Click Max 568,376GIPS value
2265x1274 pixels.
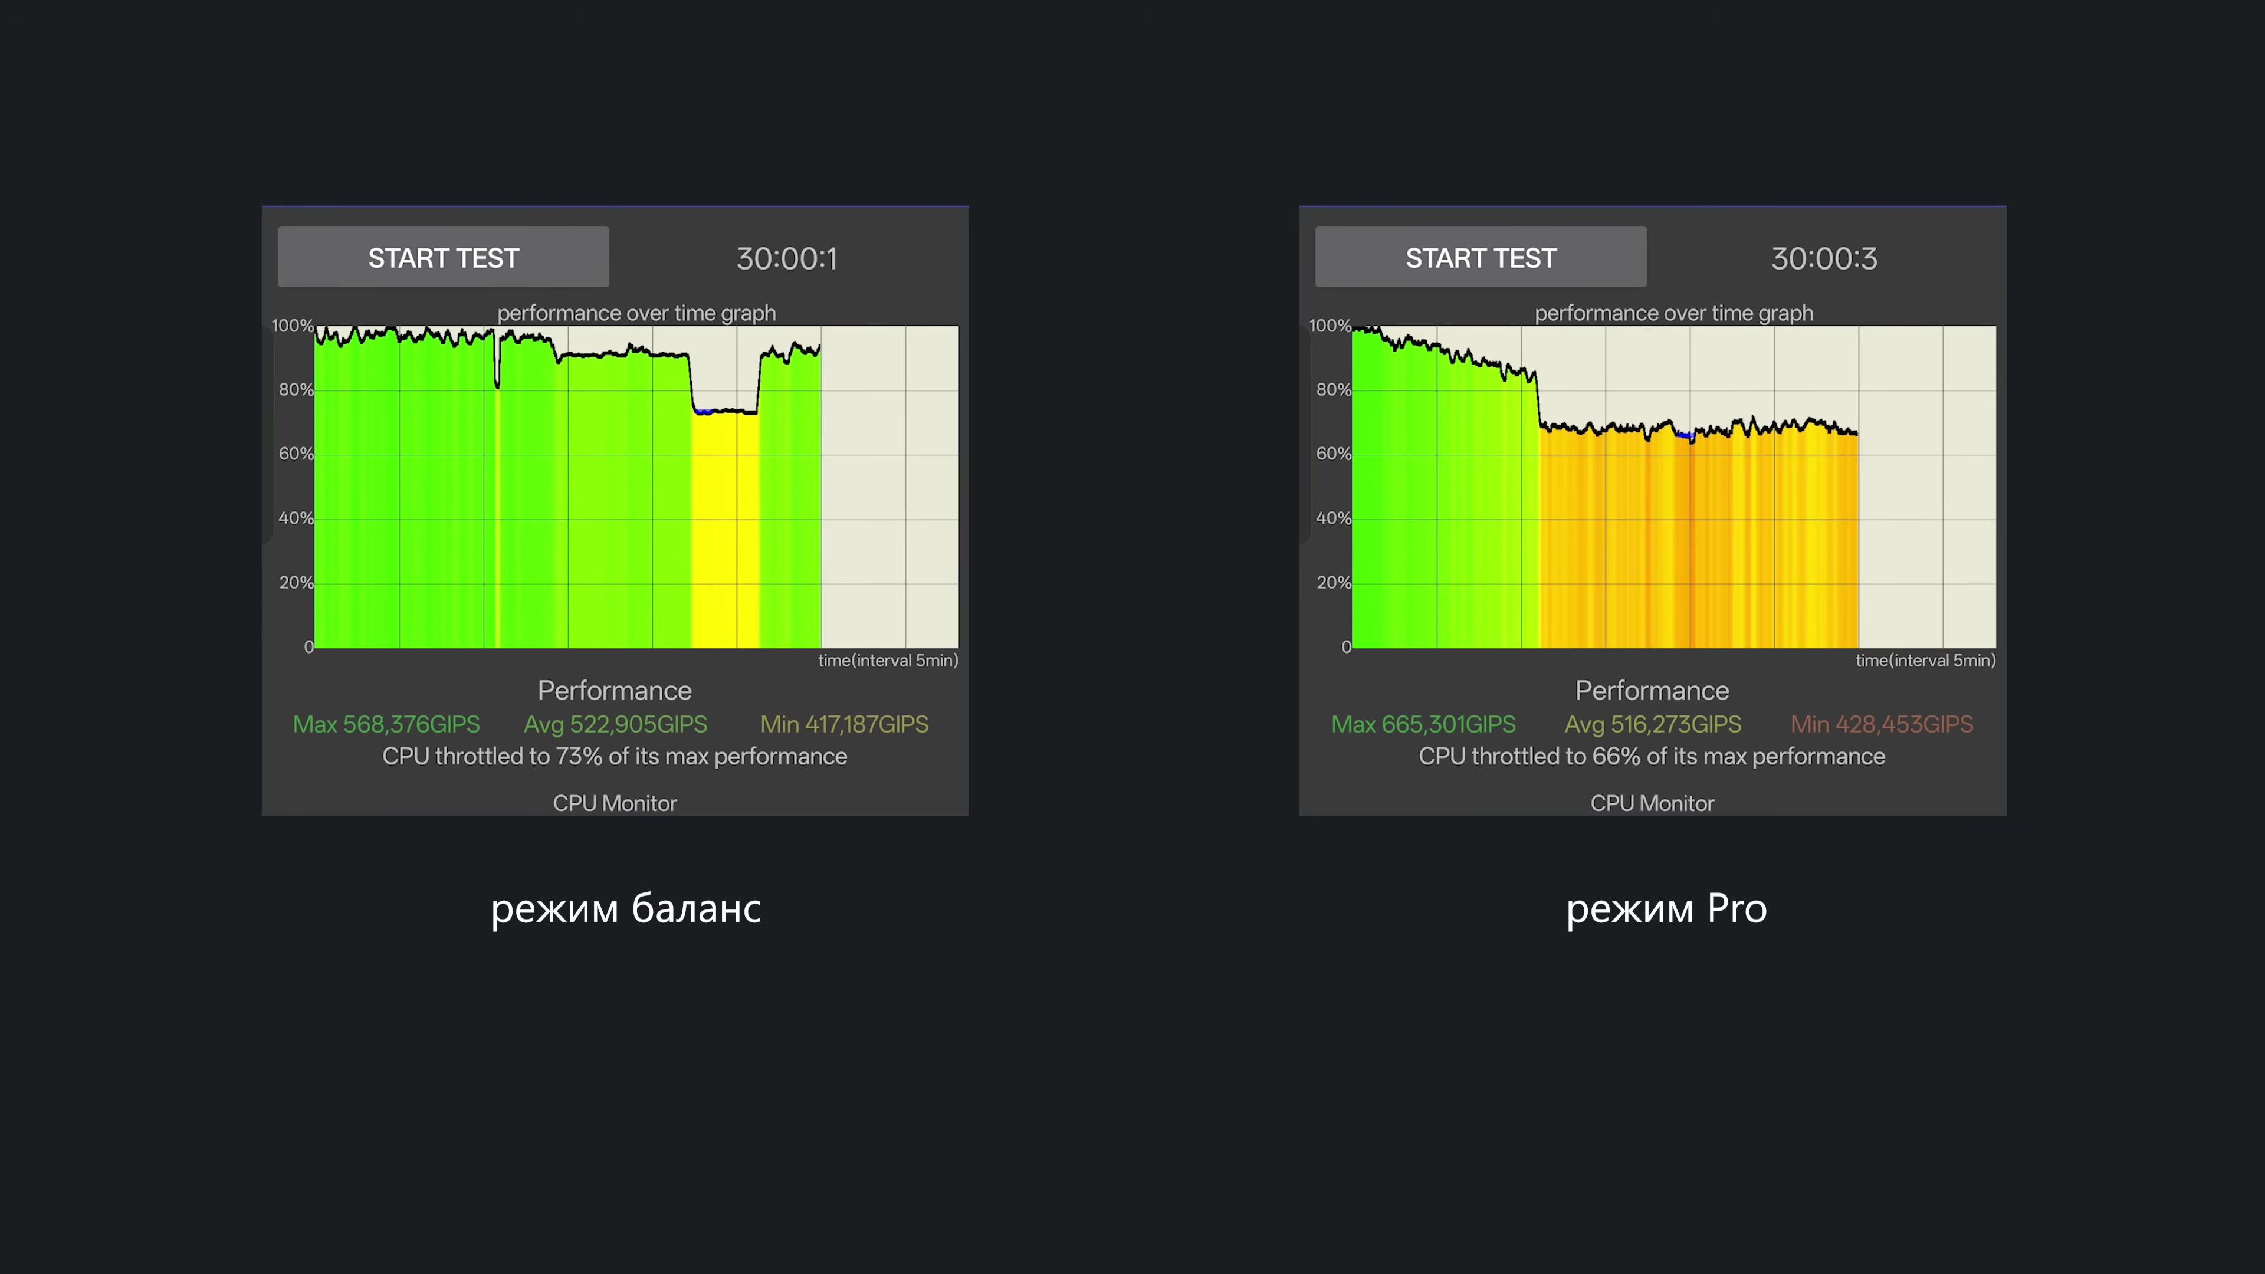(386, 724)
